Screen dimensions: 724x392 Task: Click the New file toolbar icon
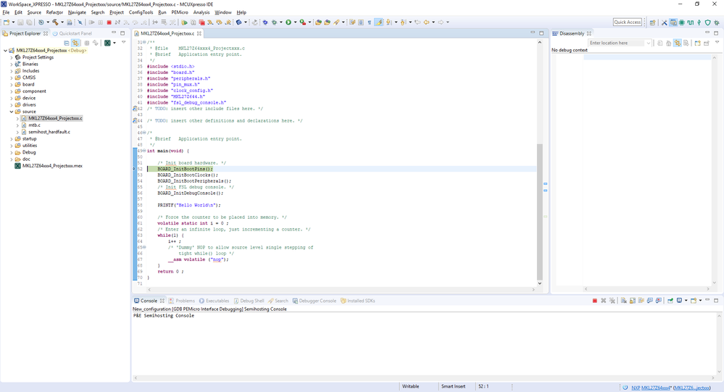click(7, 22)
